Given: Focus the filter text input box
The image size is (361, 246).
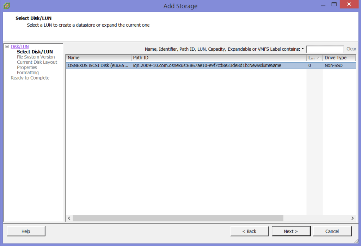Looking at the screenshot, I should [x=325, y=49].
